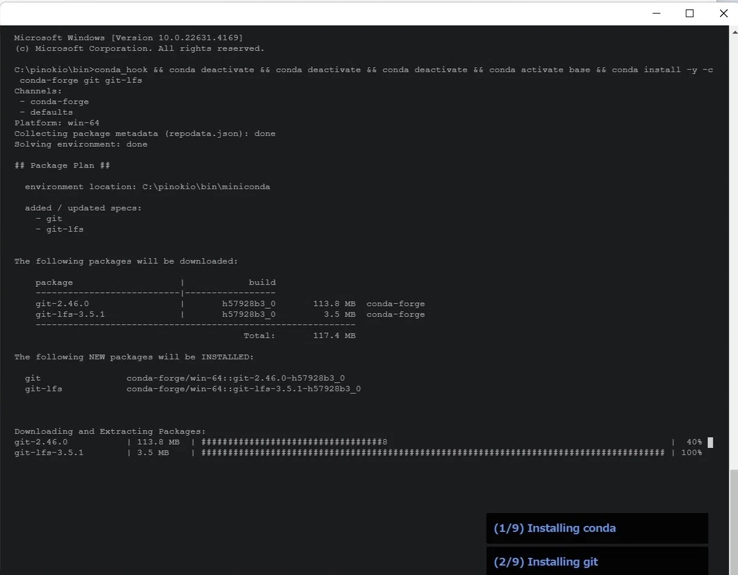Click "The following packages will be downloaded:"
This screenshot has height=575, width=738.
click(126, 261)
